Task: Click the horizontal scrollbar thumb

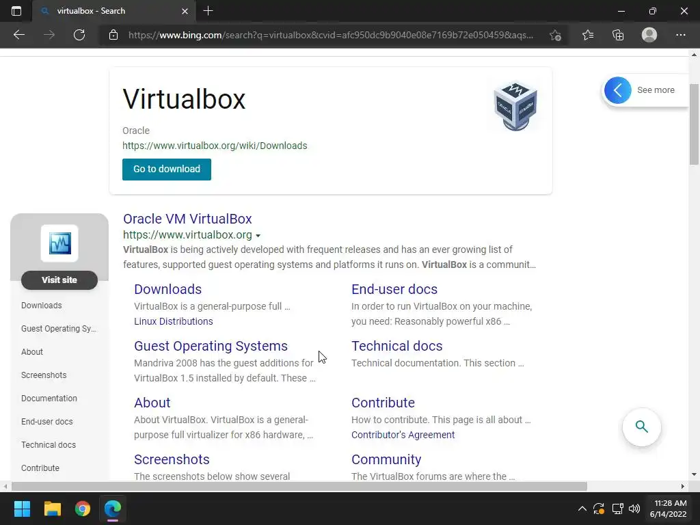Action: [x=299, y=486]
